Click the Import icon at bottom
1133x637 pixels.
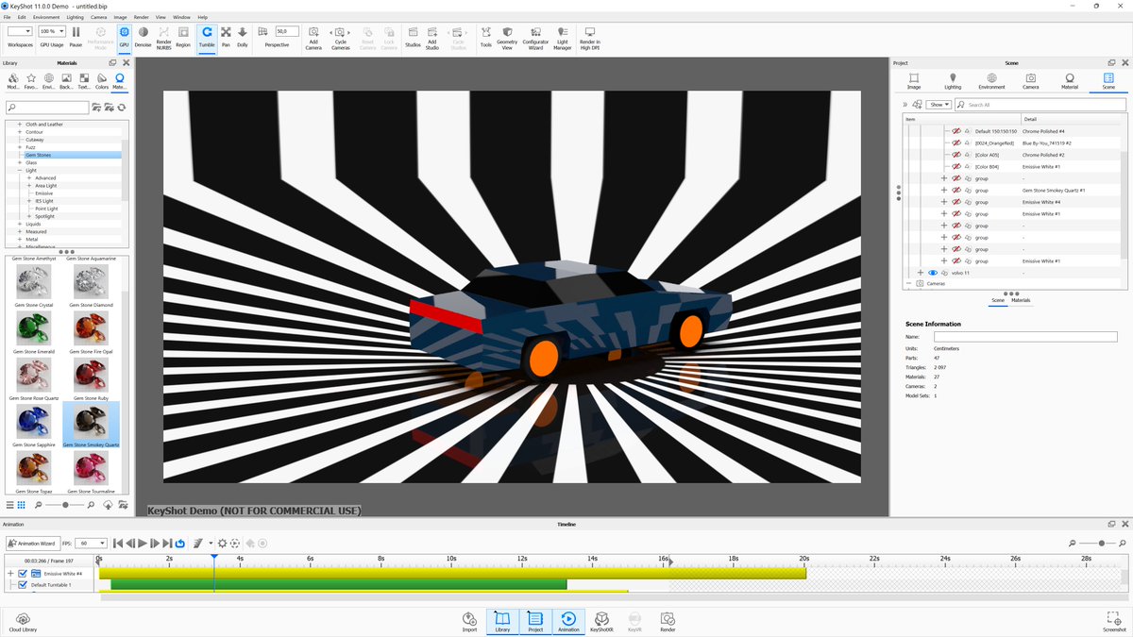coord(469,621)
